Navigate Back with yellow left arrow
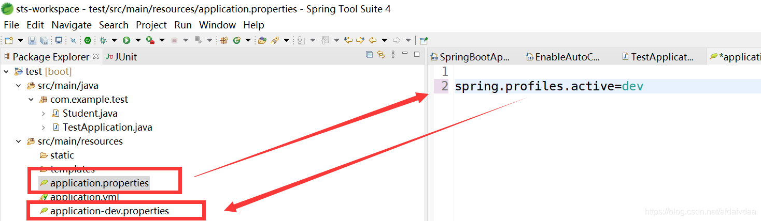The image size is (761, 221). 372,40
